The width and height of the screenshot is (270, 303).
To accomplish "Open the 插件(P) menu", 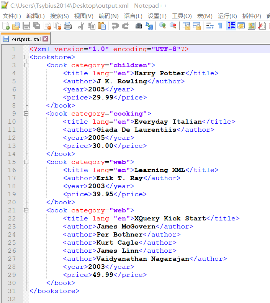I will coord(252,16).
